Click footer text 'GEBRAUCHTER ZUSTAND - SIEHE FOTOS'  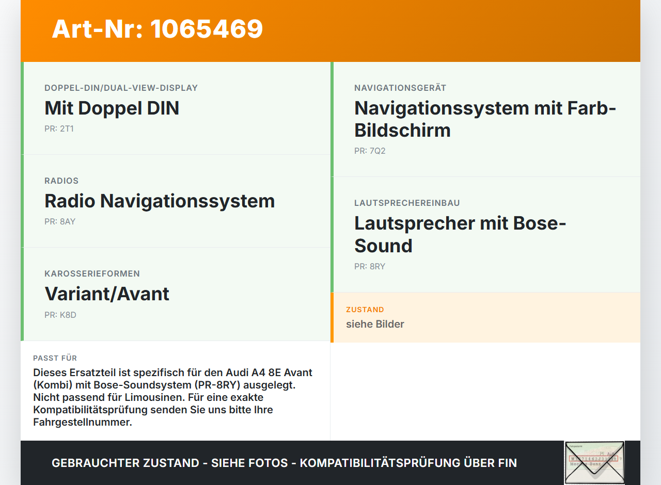tap(170, 463)
